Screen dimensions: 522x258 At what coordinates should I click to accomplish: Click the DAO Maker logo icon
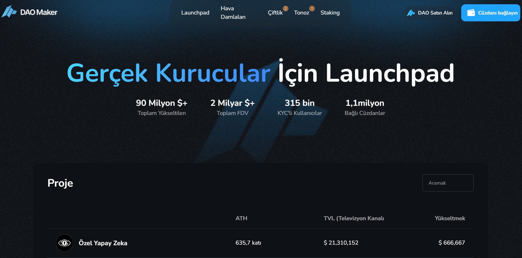tap(9, 12)
